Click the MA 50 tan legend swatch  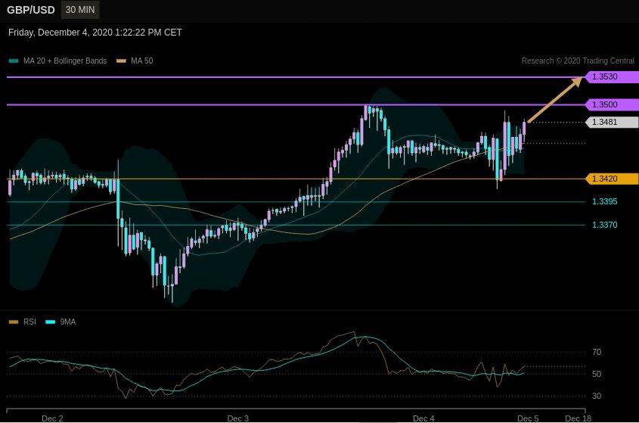pos(121,61)
